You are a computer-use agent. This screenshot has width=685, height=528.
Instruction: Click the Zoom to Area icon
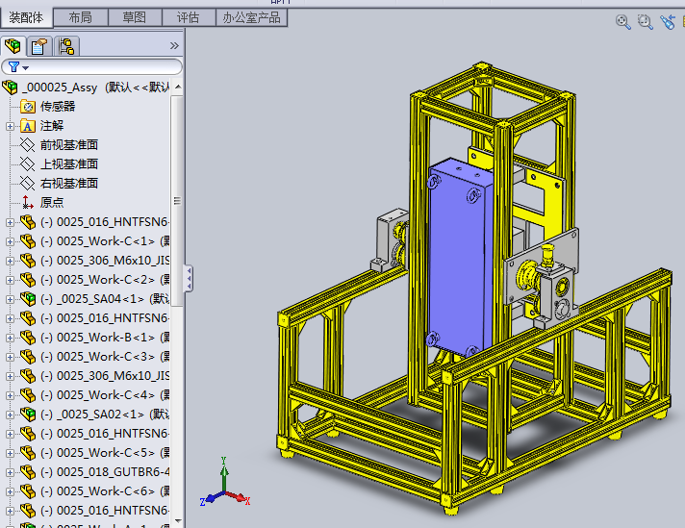[x=646, y=21]
